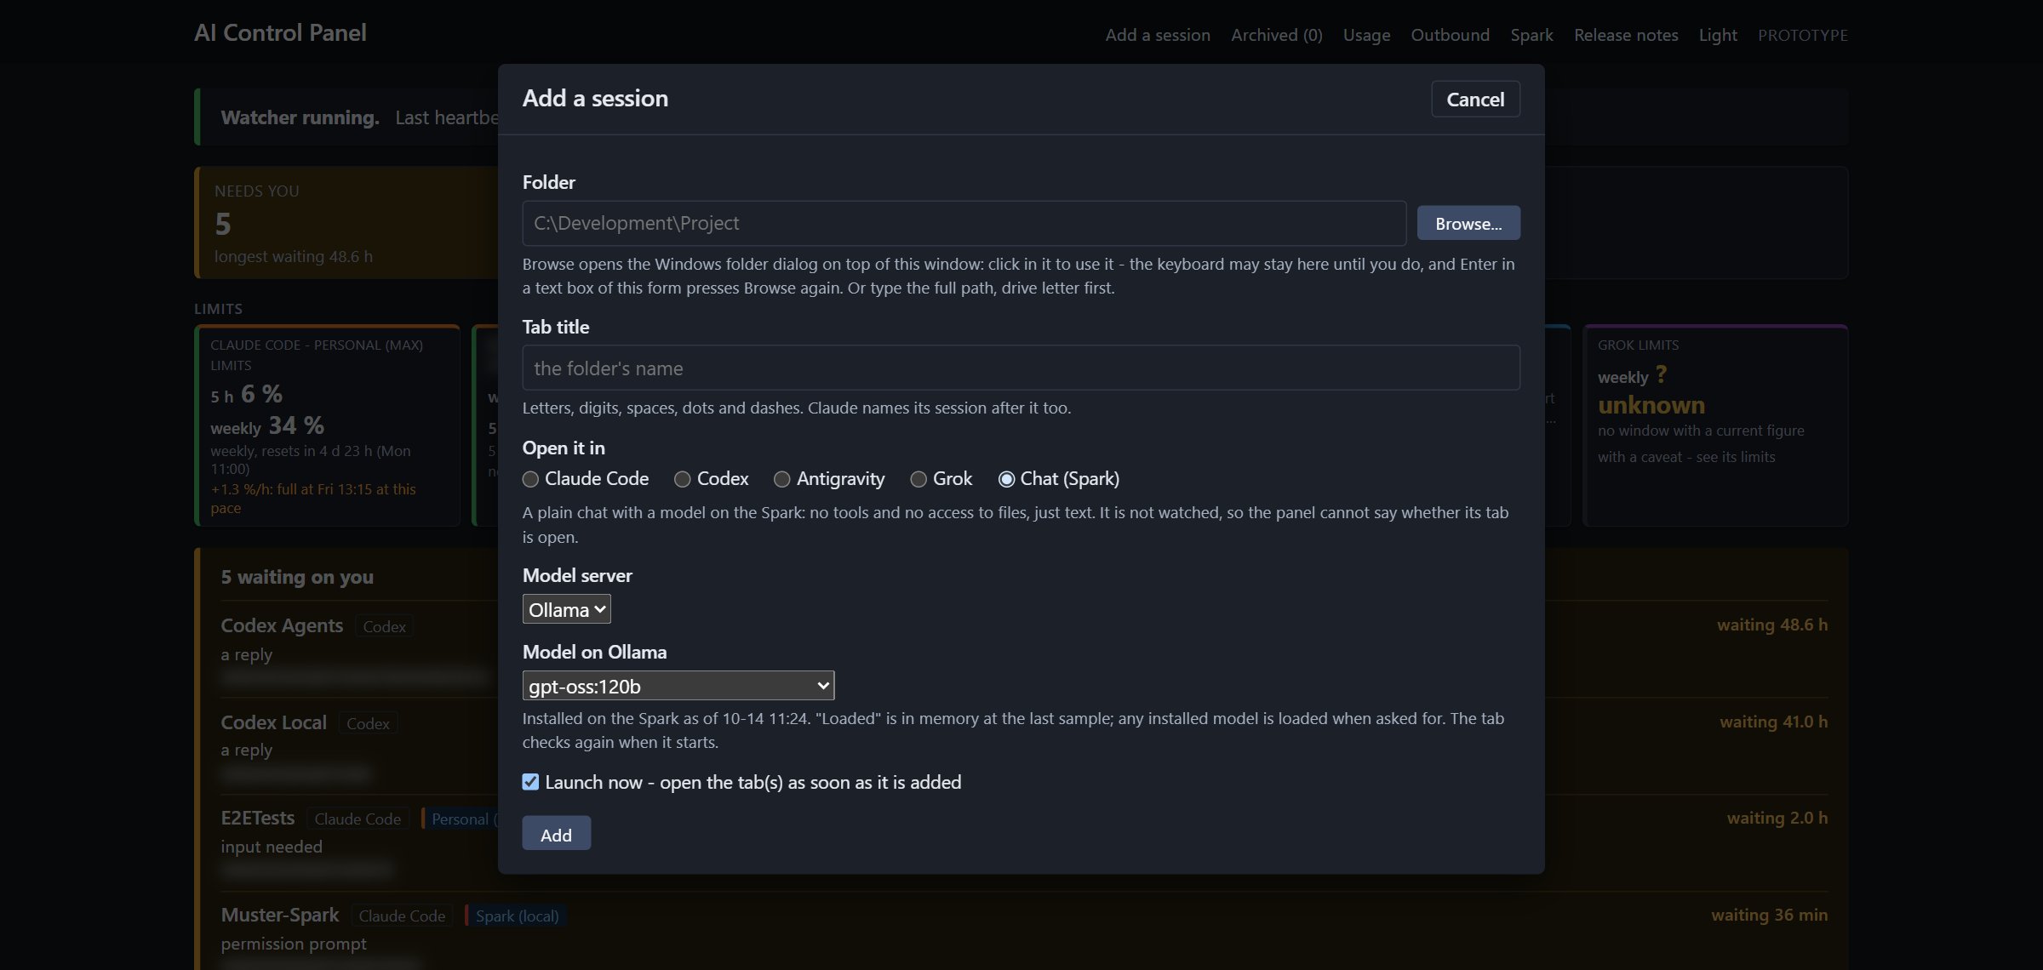Viewport: 2043px width, 970px height.
Task: Focus the Tab title input field
Action: tap(1021, 368)
